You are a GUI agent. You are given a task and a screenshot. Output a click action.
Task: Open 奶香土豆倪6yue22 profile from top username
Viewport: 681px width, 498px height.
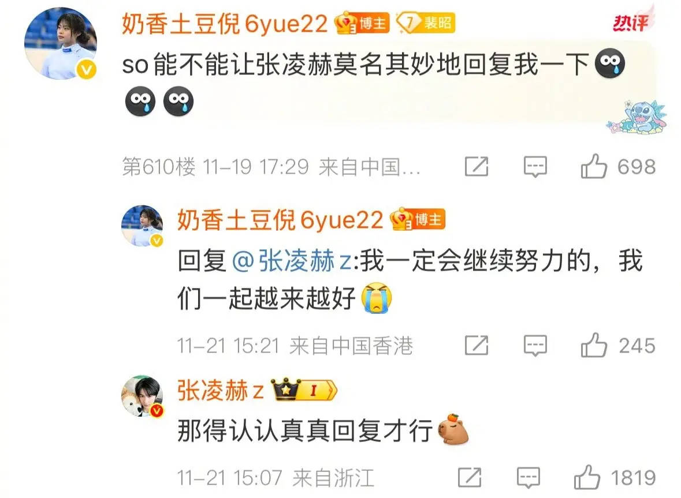tap(225, 23)
